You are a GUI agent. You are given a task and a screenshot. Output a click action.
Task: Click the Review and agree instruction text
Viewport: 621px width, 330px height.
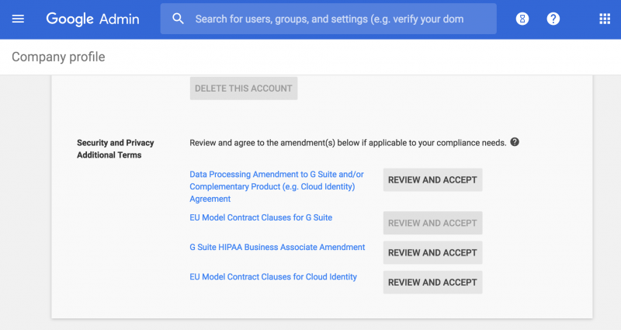point(348,143)
